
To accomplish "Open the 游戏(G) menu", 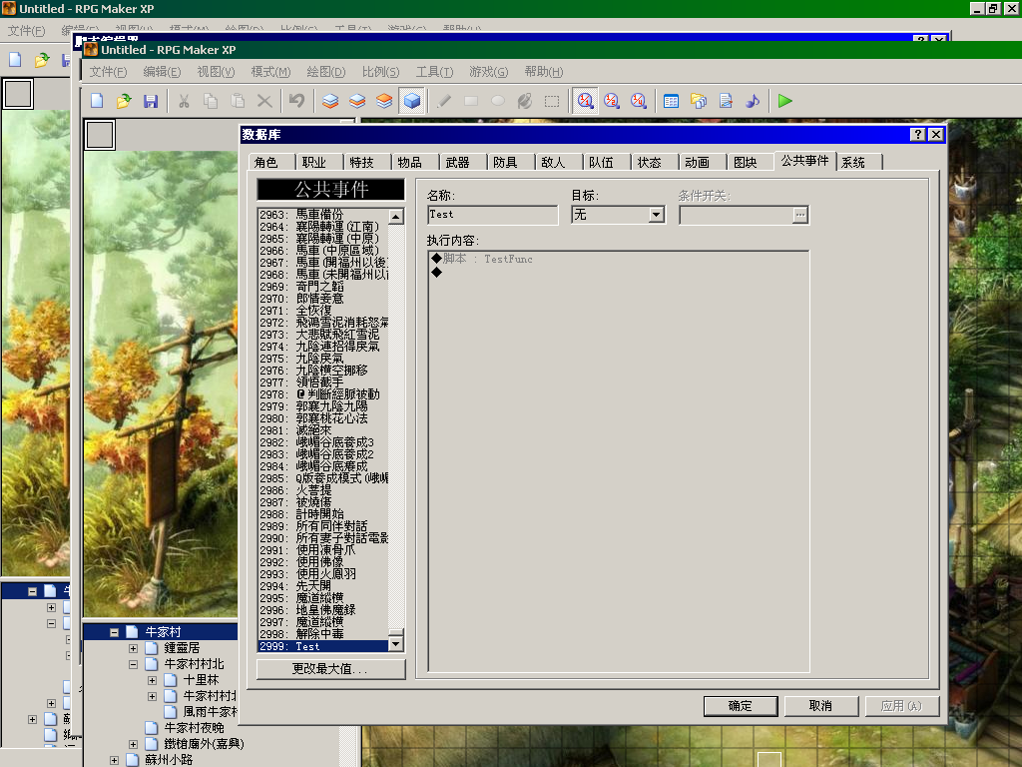I will point(489,72).
